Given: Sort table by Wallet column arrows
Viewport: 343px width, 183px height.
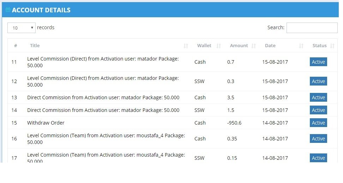Looking at the screenshot, I should tap(218, 46).
